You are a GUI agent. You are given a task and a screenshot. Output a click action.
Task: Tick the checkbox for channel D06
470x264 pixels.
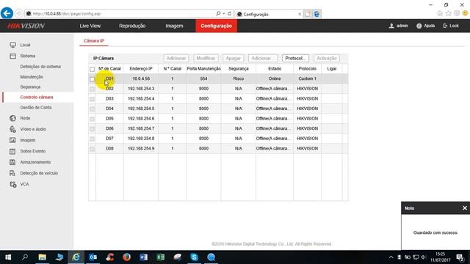[x=92, y=129]
